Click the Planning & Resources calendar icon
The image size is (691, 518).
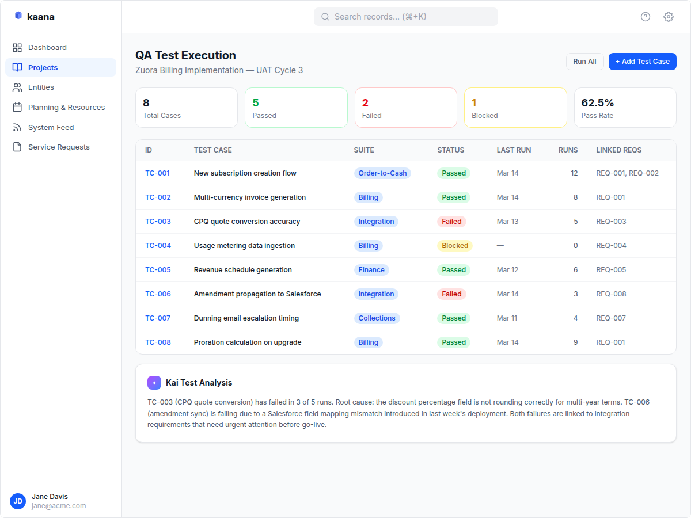click(18, 107)
